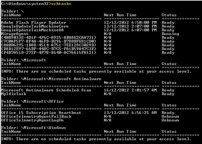This screenshot has height=144, width=202.
Task: Select the Office 15 Subscription Heartbeat task
Action: 41,113
